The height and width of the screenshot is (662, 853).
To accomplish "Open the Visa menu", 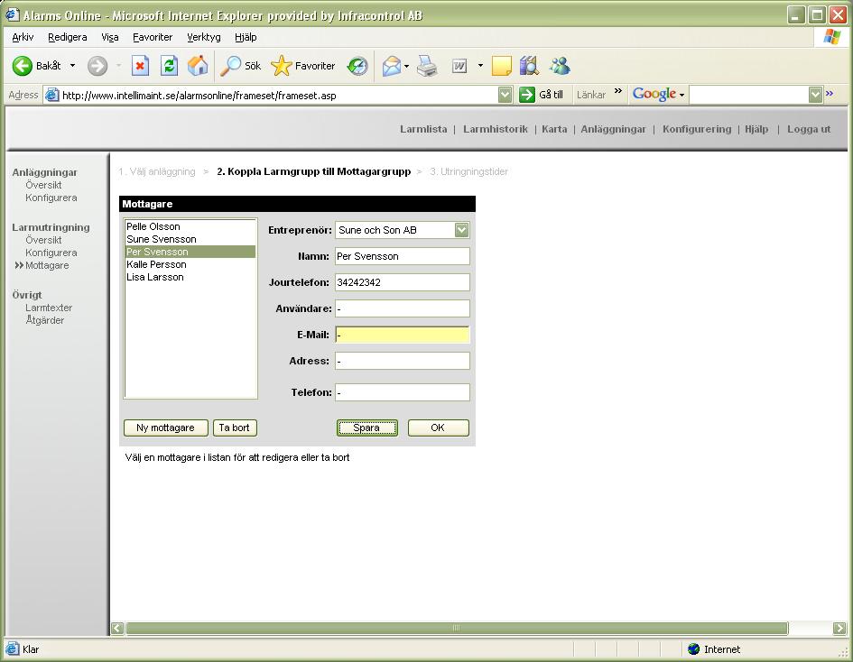I will click(110, 37).
